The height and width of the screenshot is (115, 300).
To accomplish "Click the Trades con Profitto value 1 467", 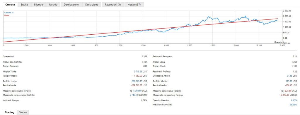I will click(x=144, y=62).
